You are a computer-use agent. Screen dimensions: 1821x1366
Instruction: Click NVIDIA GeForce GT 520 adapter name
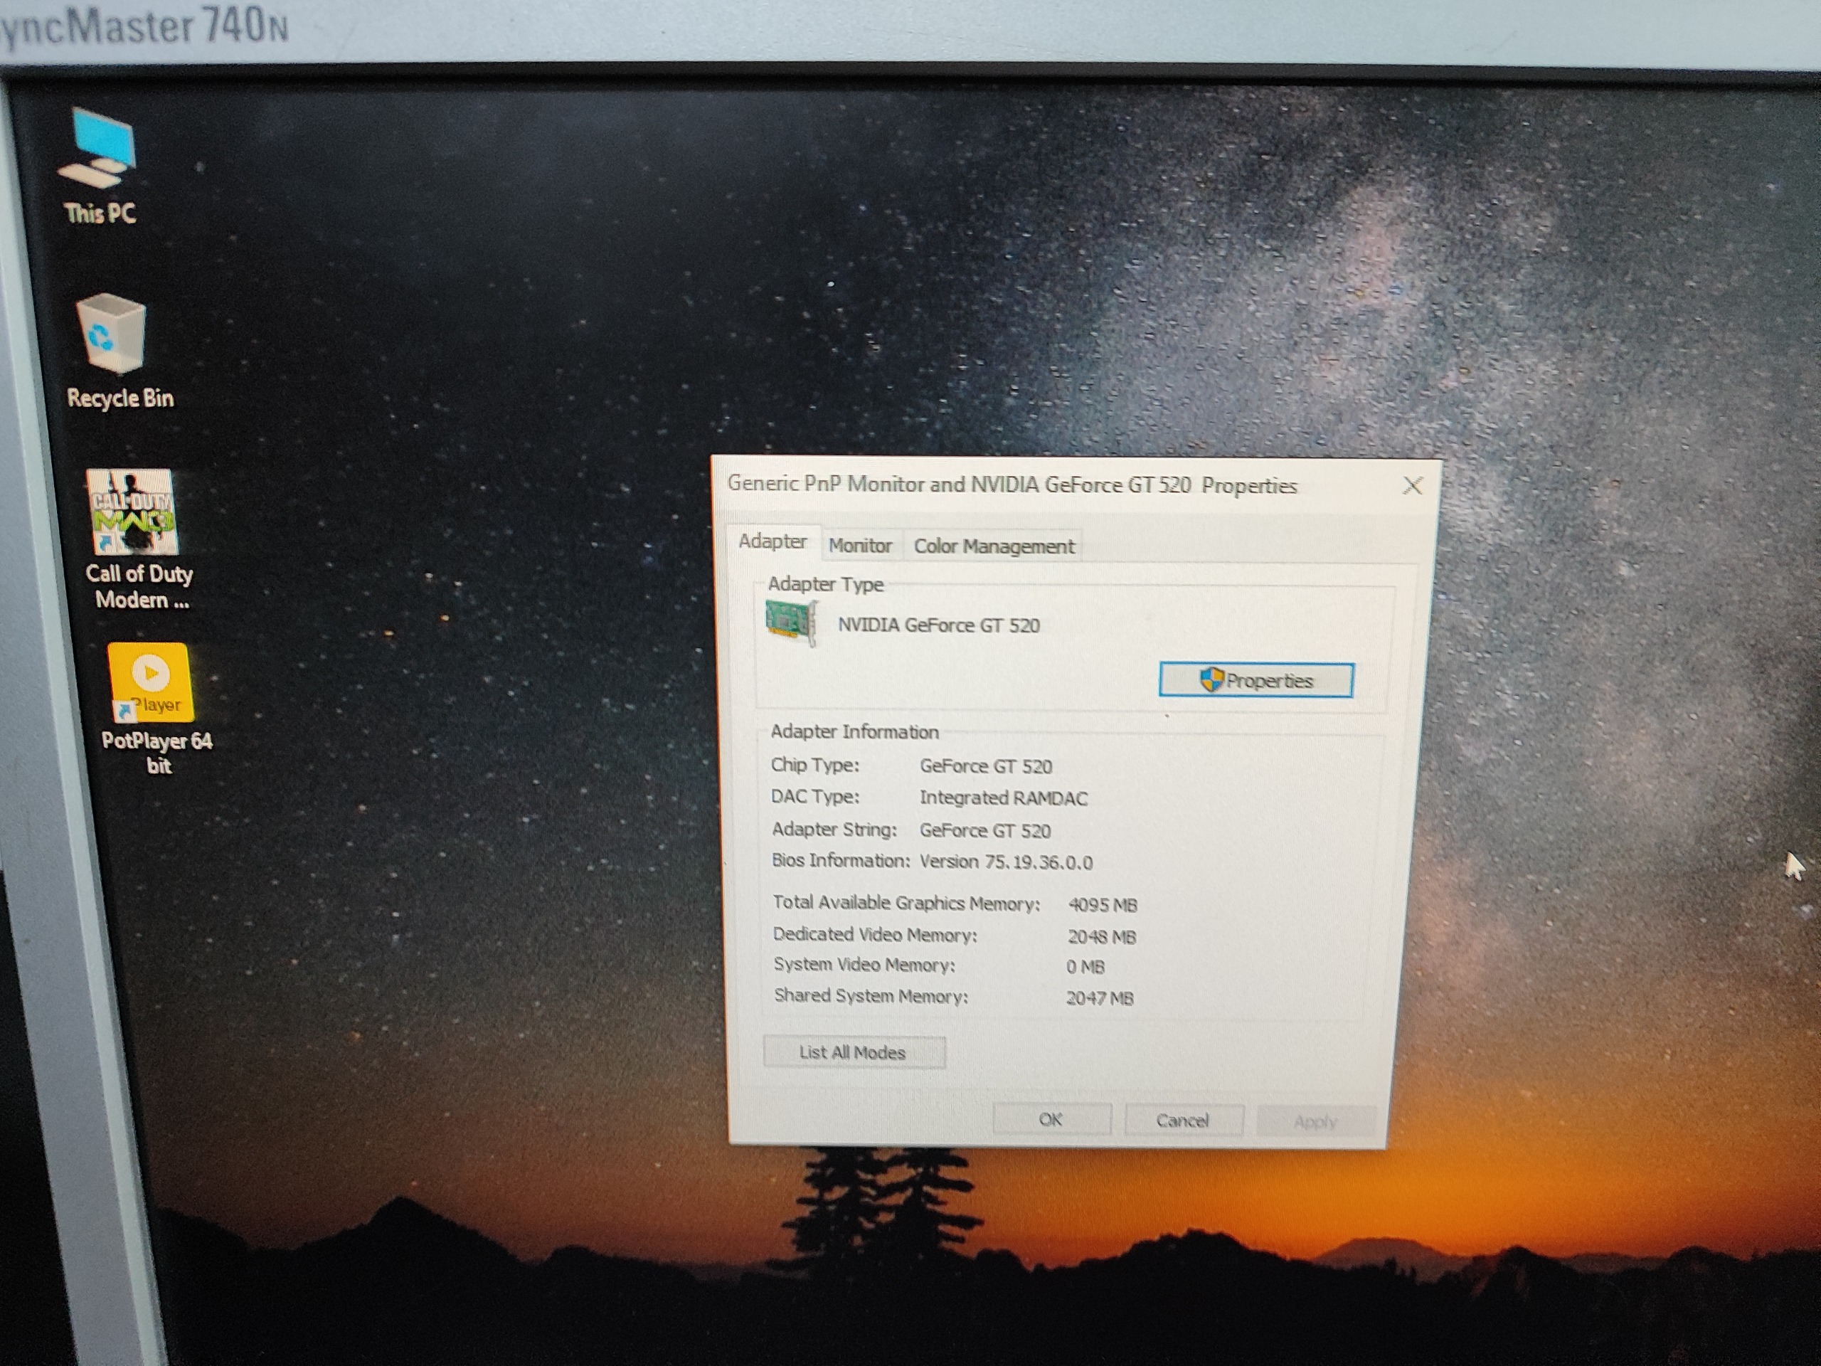[x=938, y=625]
